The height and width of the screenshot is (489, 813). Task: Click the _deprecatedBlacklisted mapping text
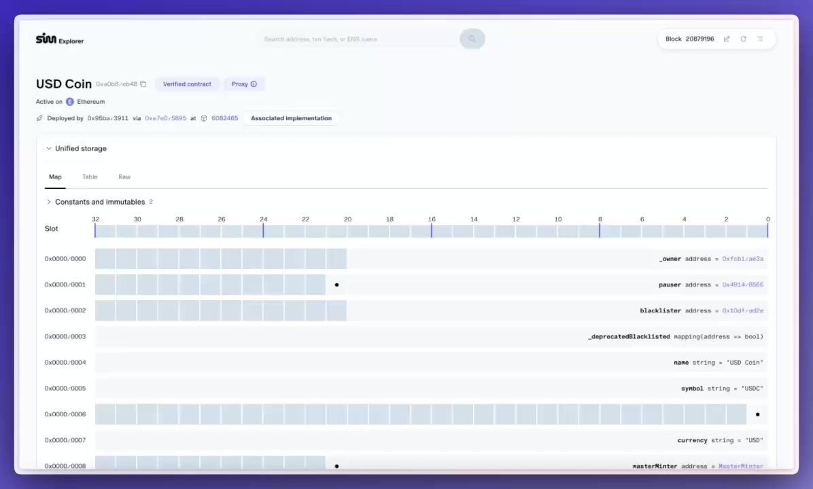[676, 336]
